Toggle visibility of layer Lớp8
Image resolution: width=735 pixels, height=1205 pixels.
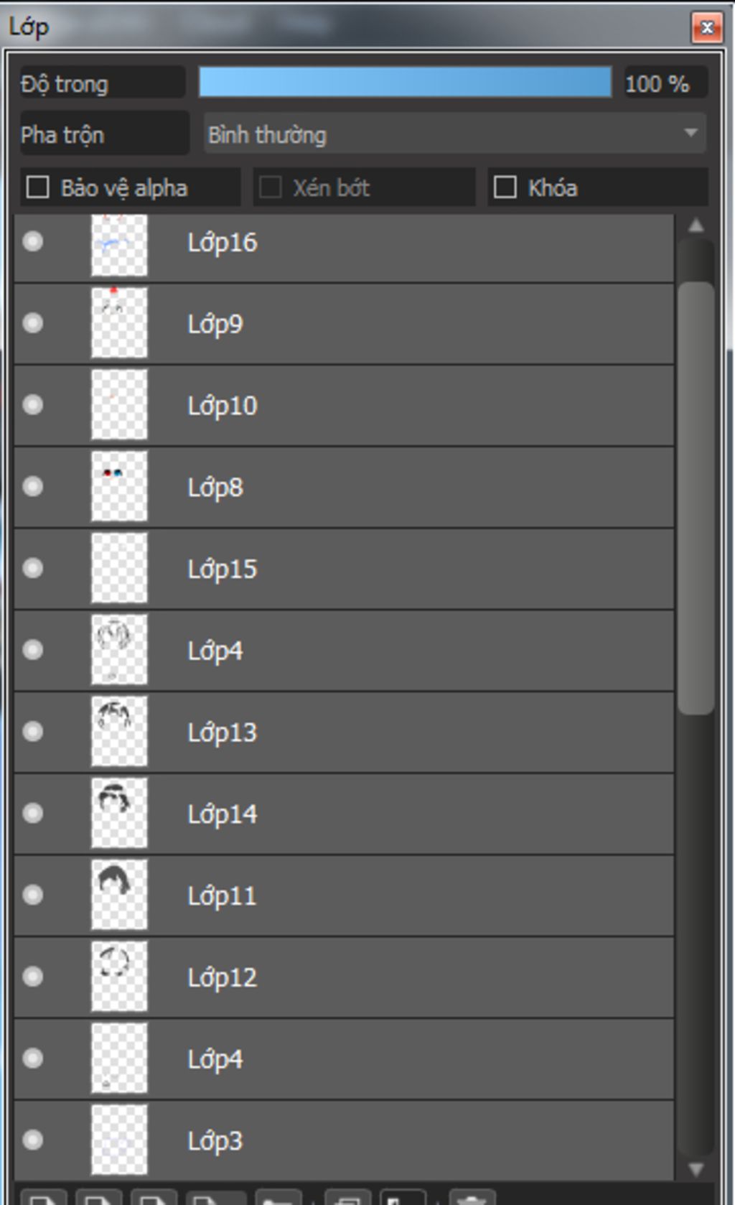coord(33,486)
